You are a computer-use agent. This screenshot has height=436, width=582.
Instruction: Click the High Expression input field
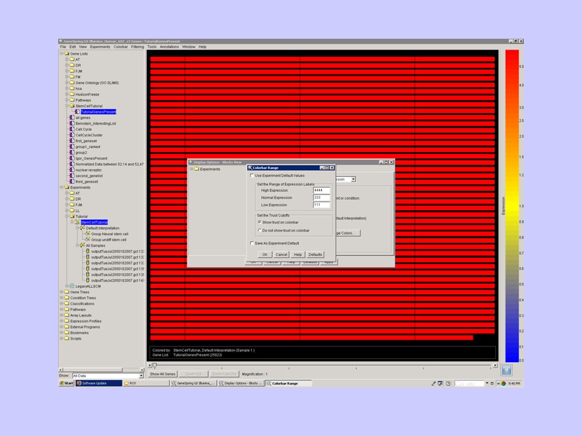point(321,191)
